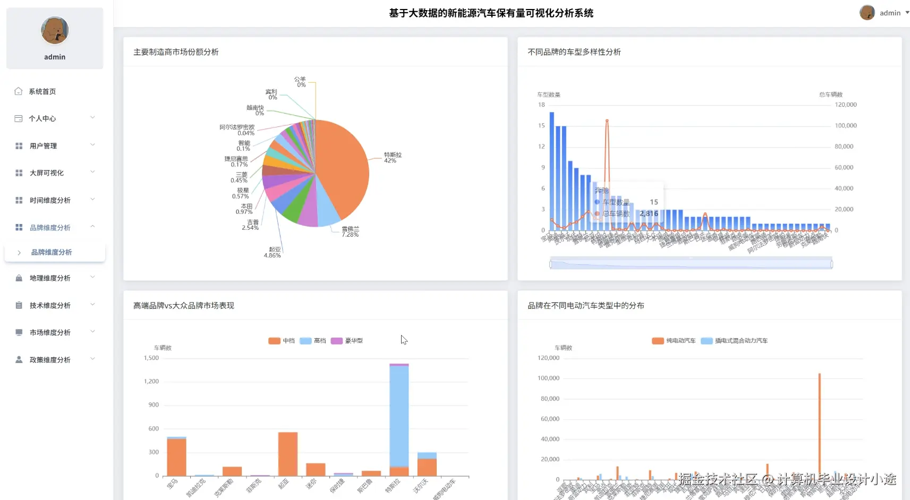The height and width of the screenshot is (500, 910).
Task: Click the 吉普 2.54% pie label
Action: tap(250, 225)
